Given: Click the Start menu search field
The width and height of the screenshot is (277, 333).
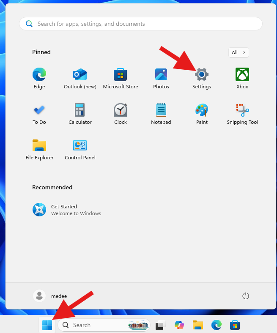Looking at the screenshot, I should coord(141,24).
